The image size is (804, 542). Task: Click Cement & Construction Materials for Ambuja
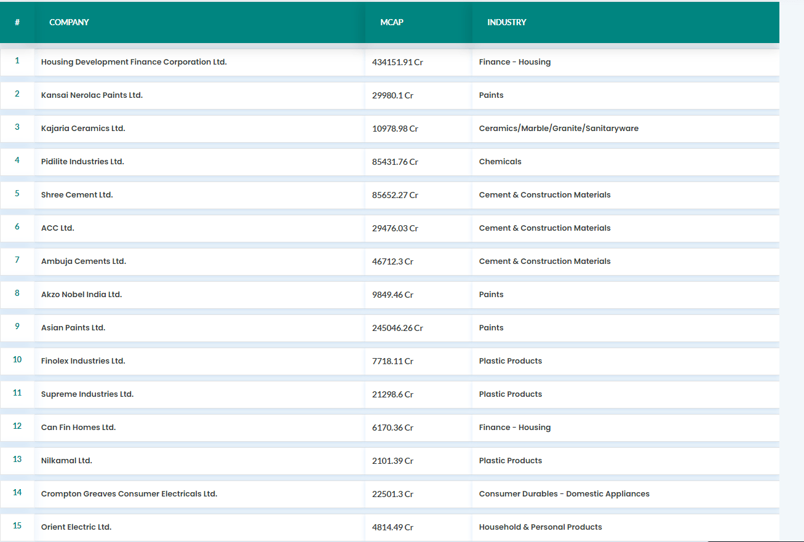pos(545,261)
